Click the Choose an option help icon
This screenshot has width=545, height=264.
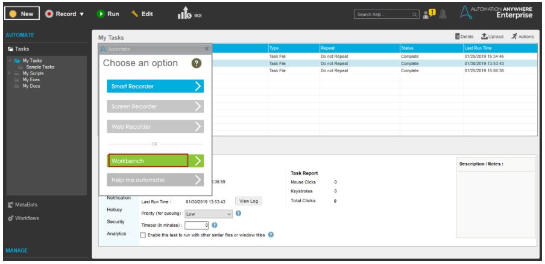point(197,63)
